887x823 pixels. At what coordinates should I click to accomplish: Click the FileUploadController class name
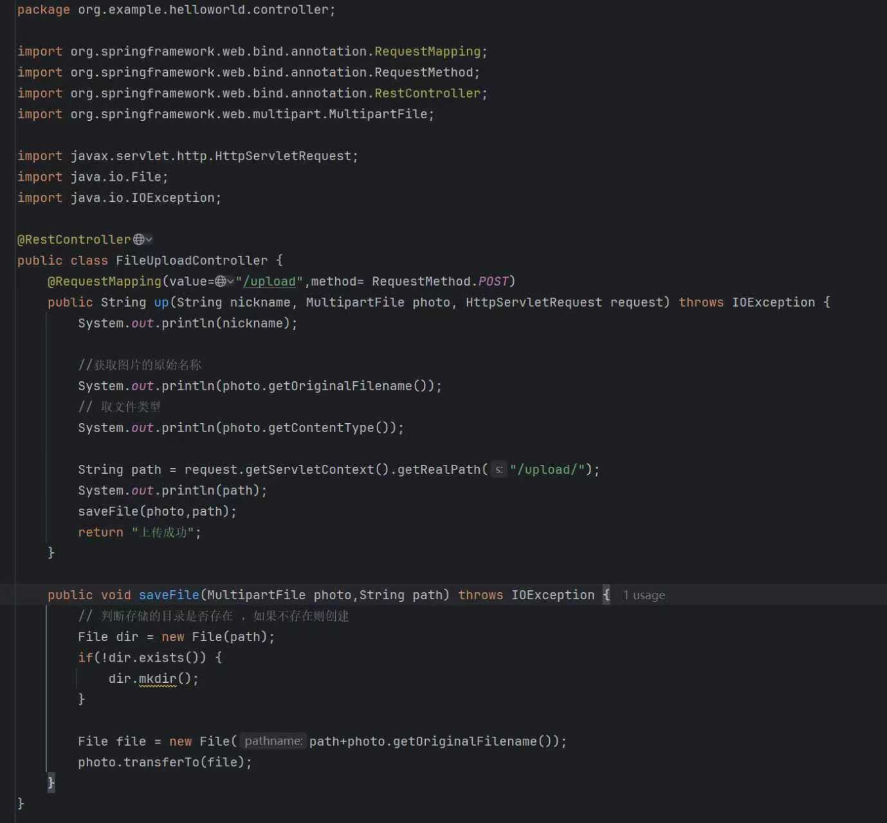191,260
